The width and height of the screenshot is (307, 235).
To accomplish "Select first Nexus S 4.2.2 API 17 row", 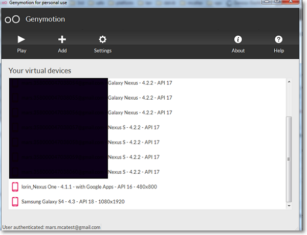I will (x=148, y=128).
